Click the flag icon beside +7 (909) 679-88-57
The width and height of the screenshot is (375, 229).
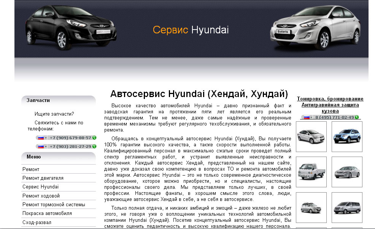(41, 138)
